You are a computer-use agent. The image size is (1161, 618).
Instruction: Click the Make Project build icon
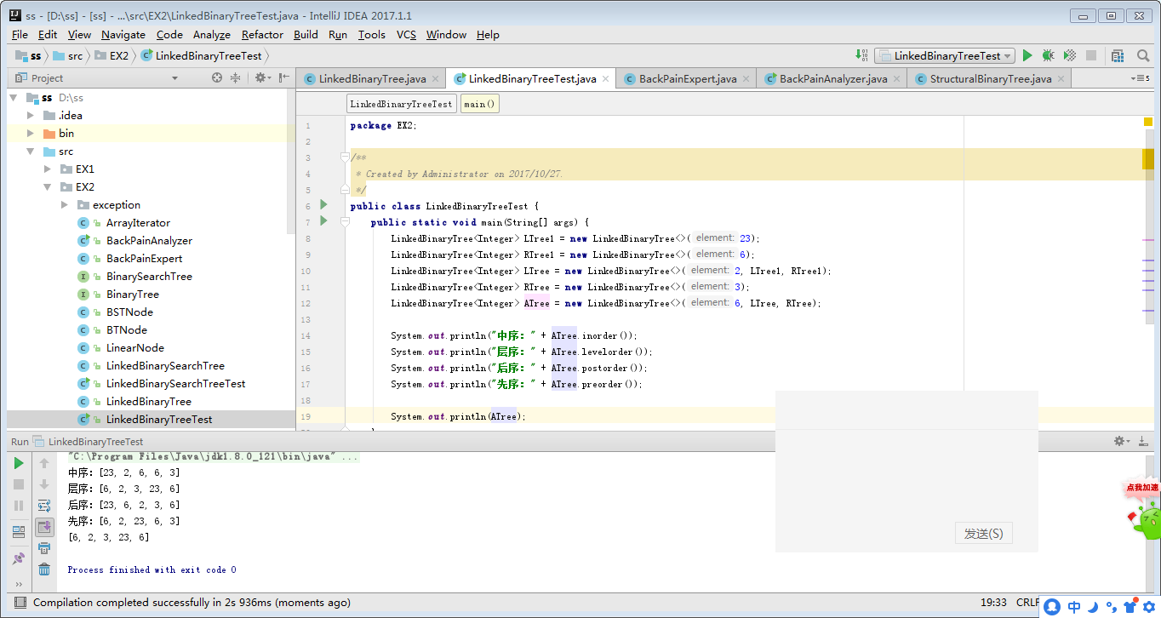pyautogui.click(x=861, y=55)
